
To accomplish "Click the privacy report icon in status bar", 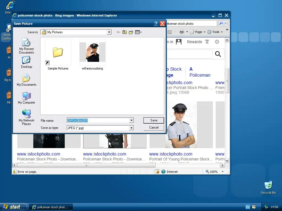I will (157, 172).
